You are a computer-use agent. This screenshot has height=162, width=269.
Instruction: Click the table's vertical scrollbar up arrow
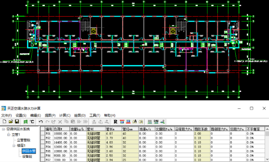point(267,129)
